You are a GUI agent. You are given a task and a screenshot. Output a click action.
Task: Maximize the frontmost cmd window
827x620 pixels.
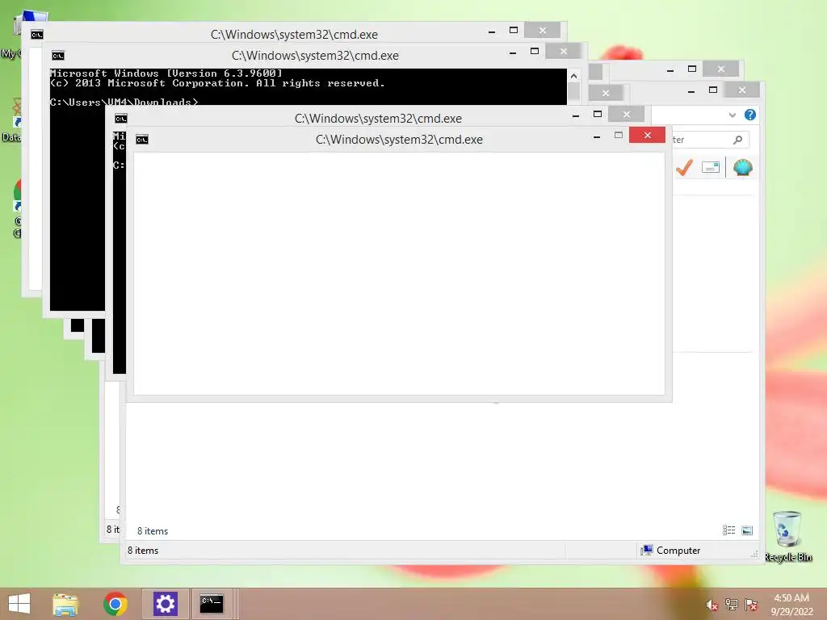[x=618, y=136]
